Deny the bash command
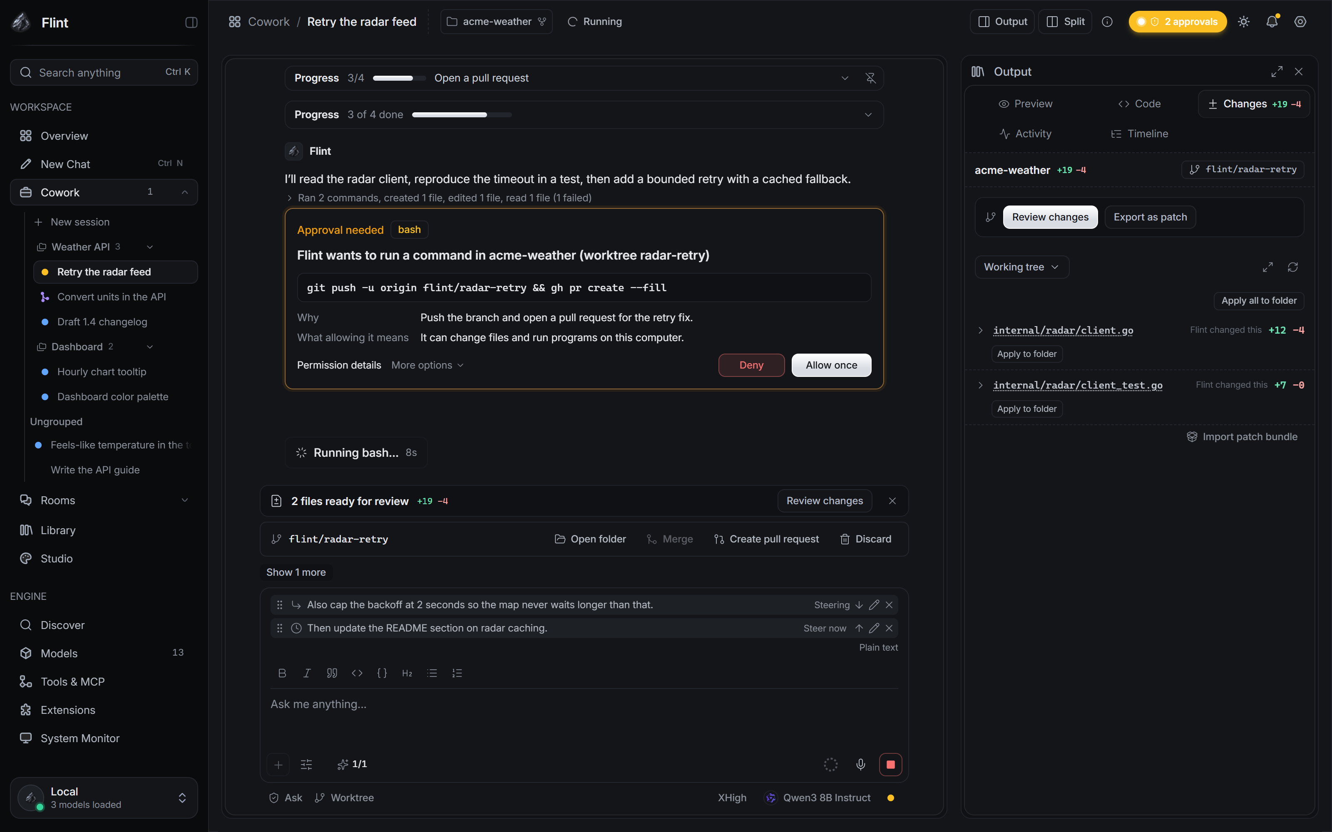The width and height of the screenshot is (1332, 832). (751, 365)
